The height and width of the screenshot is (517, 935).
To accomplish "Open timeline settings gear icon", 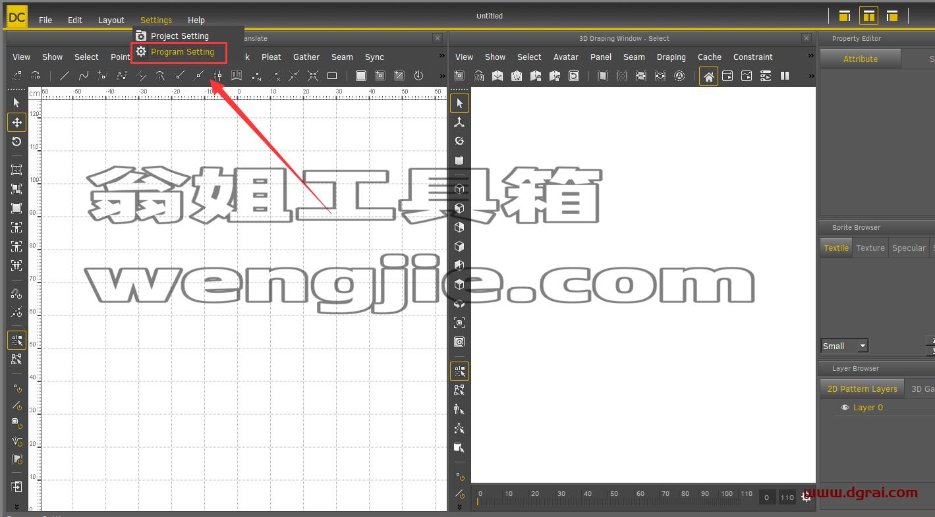I will tap(806, 497).
